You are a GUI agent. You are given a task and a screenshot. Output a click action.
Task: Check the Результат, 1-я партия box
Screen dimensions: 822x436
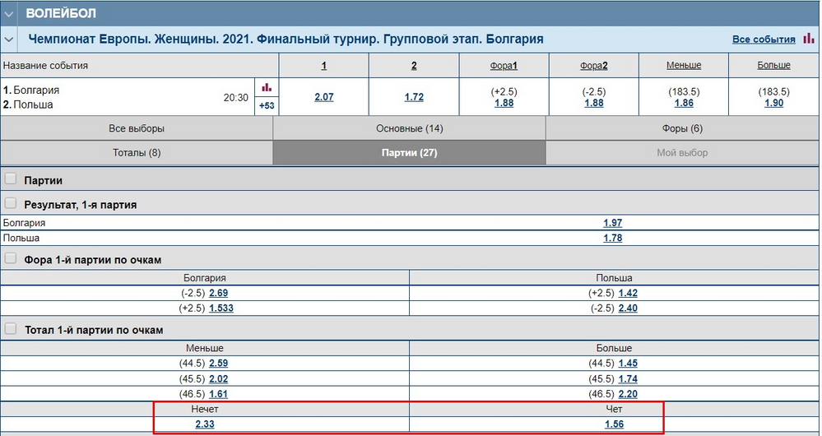click(x=12, y=203)
